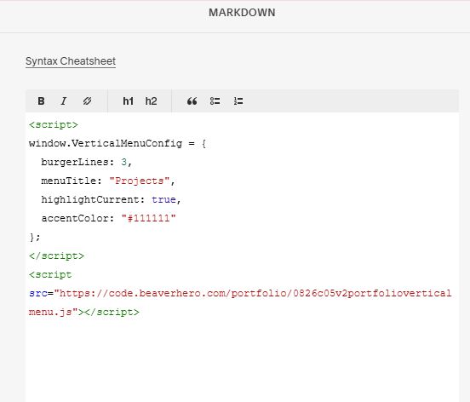Click the closing }; line
The image size is (470, 402).
[34, 237]
